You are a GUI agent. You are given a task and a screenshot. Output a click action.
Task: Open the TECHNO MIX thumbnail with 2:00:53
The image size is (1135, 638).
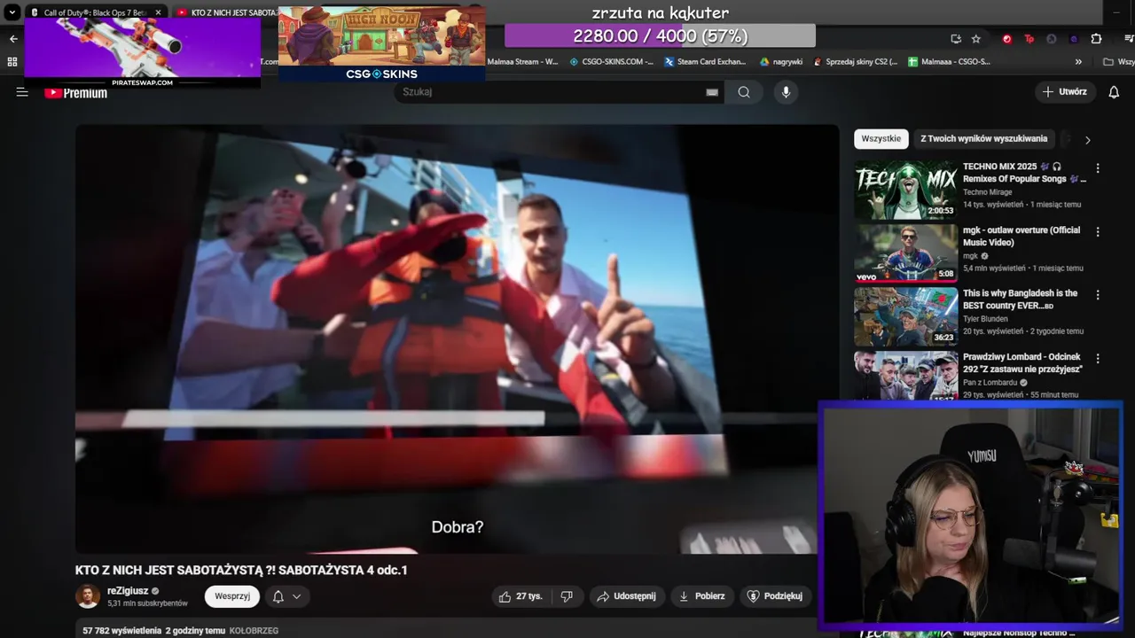905,190
